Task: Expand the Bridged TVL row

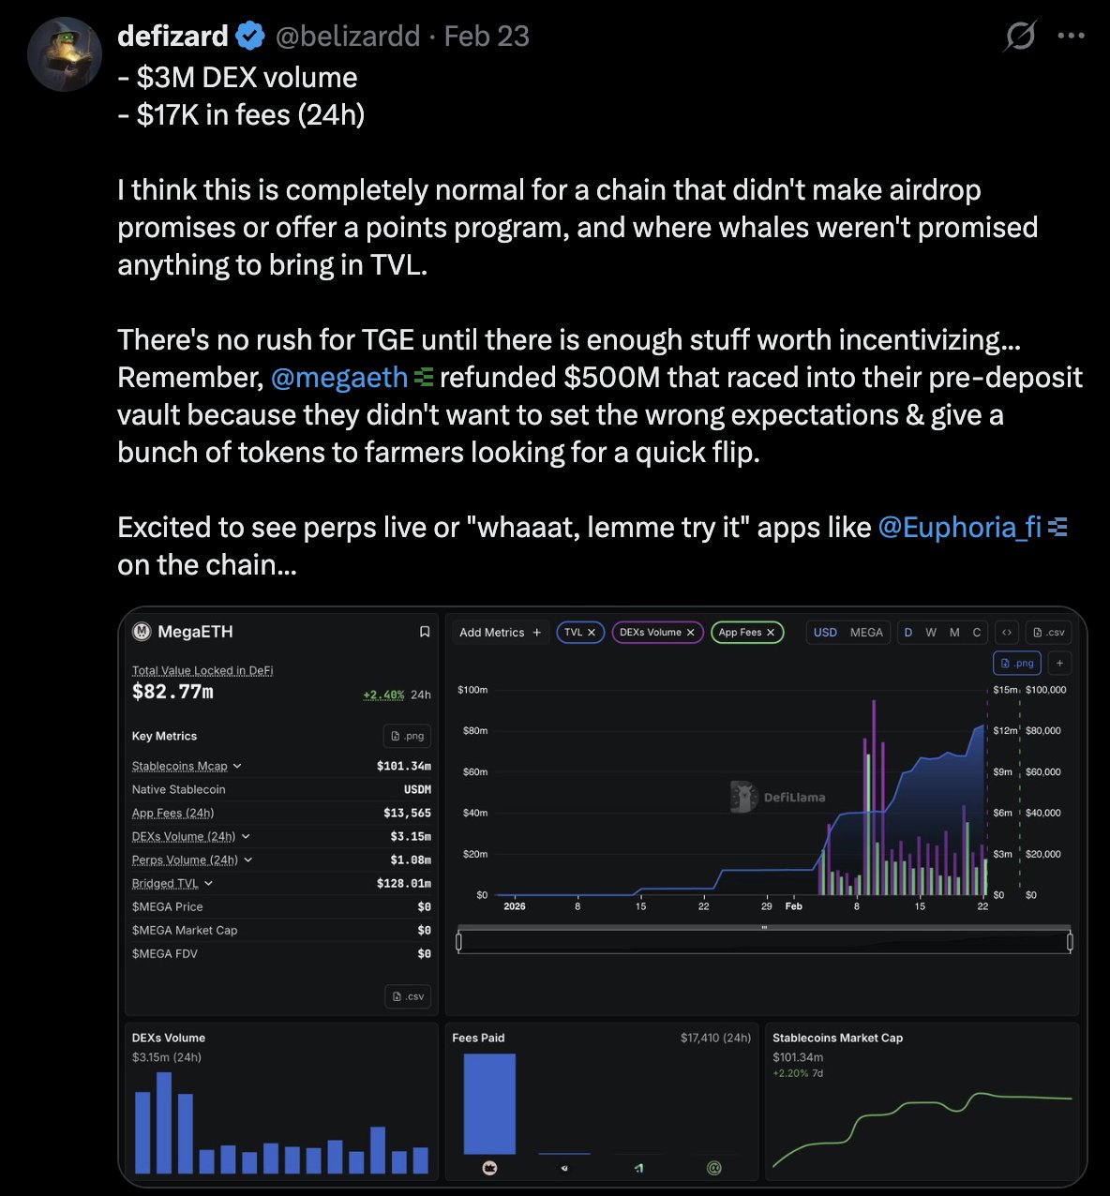Action: tap(208, 883)
